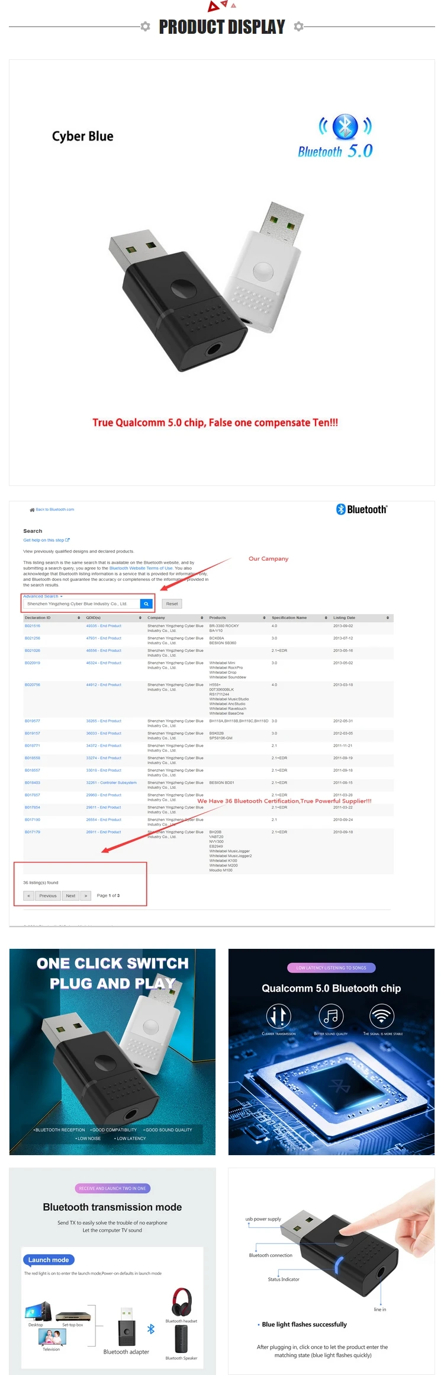Open the Get help on this step link
444x1375 pixels.
[x=46, y=540]
